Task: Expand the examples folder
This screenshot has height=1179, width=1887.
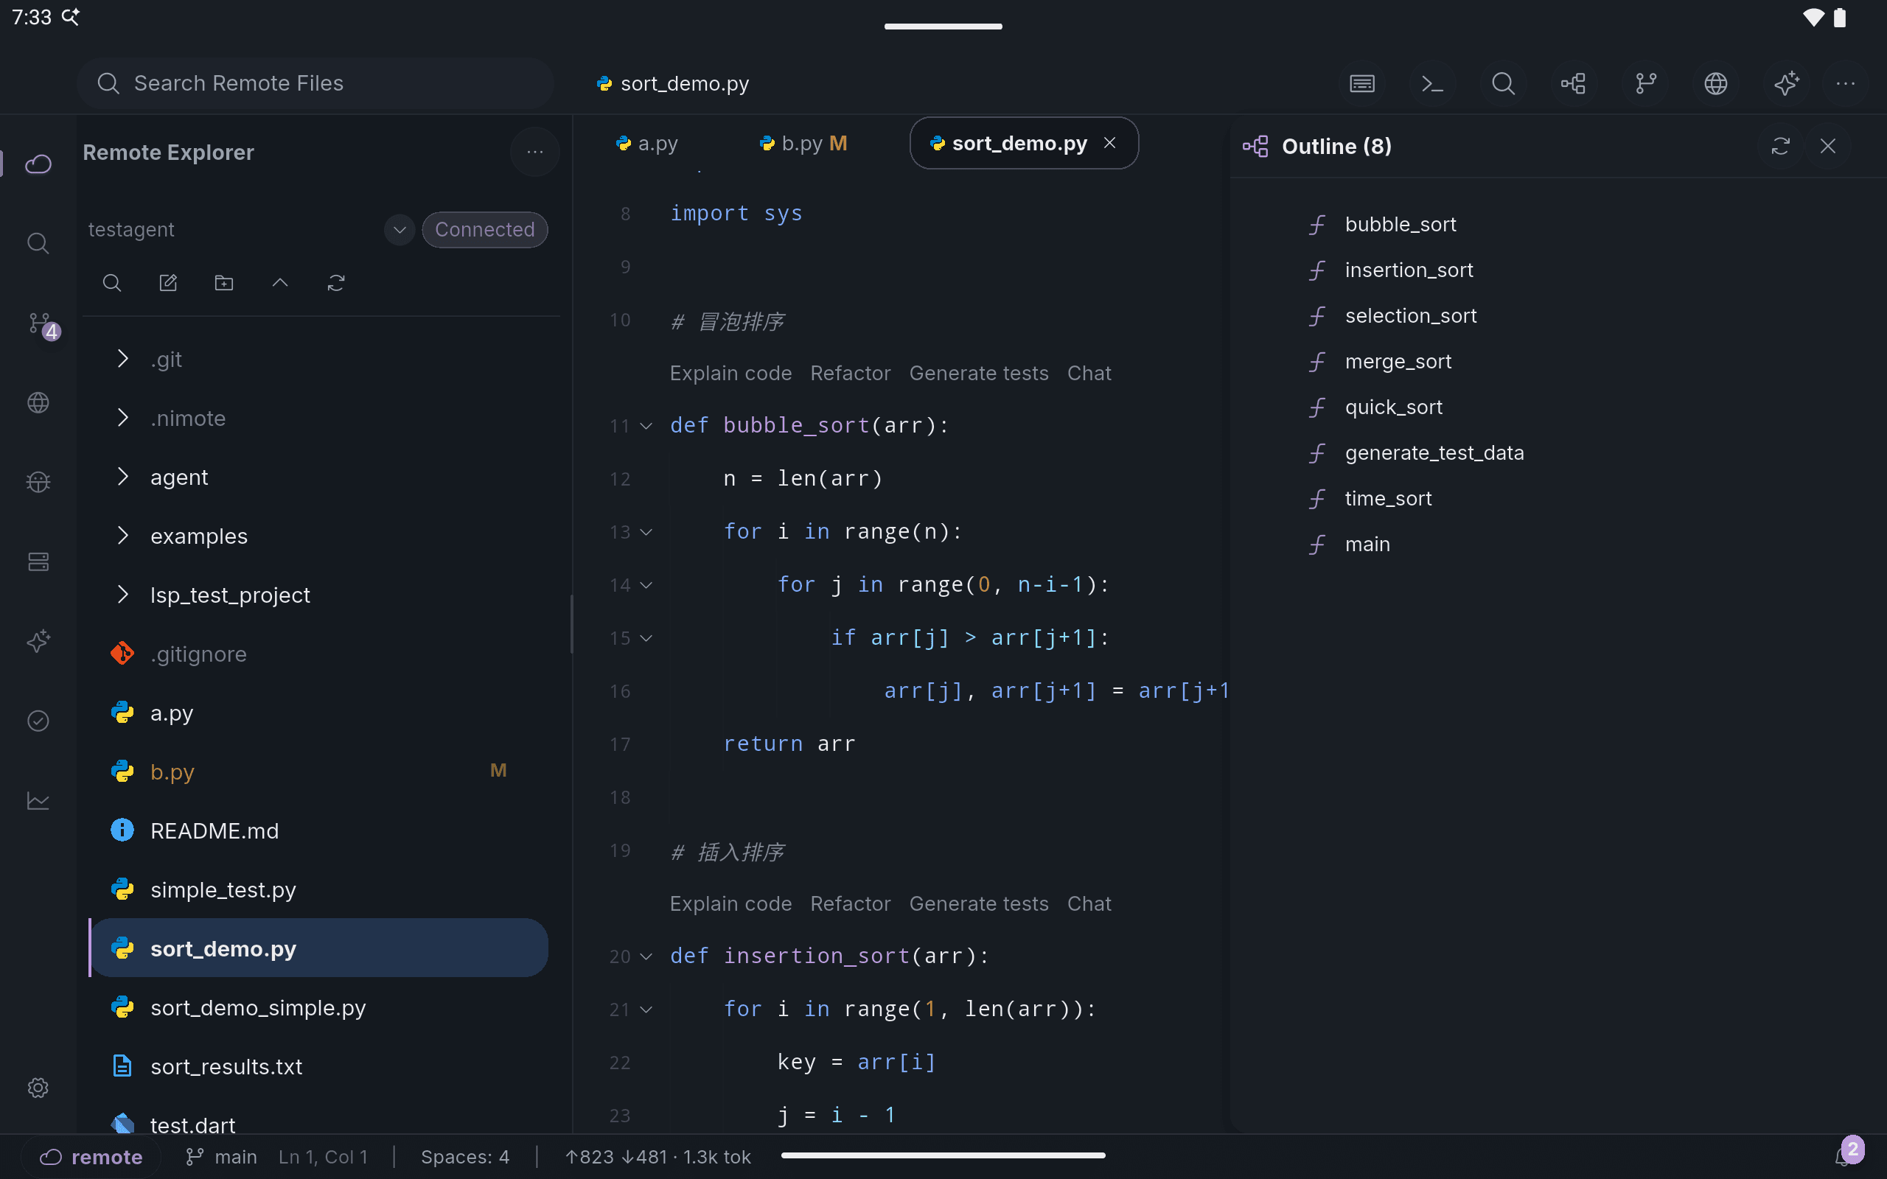Action: pyautogui.click(x=122, y=536)
